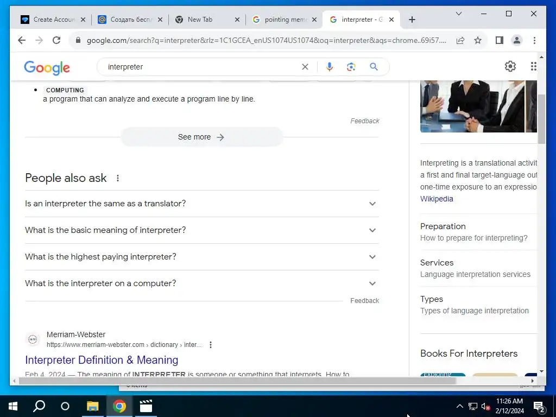This screenshot has width=556, height=417.
Task: Open Google Lens image search icon
Action: click(351, 67)
